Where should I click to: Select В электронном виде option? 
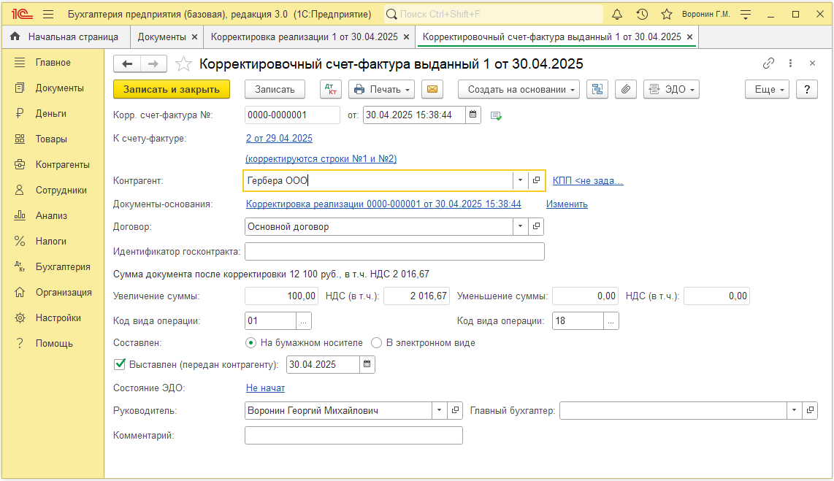tap(377, 343)
